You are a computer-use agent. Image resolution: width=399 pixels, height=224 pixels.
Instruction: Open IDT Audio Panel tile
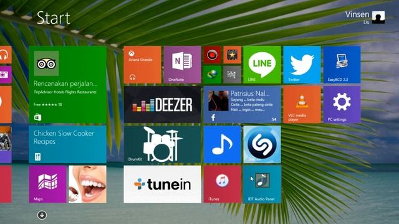tap(262, 184)
